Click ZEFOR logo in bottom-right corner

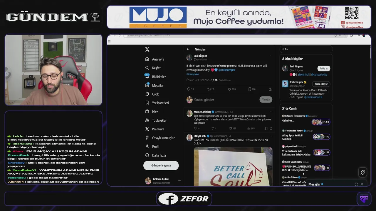[x=364, y=199]
